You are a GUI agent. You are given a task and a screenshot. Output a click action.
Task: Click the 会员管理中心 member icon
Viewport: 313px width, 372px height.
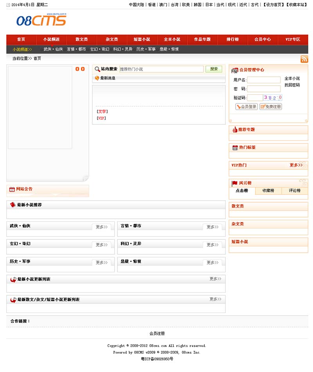235,70
